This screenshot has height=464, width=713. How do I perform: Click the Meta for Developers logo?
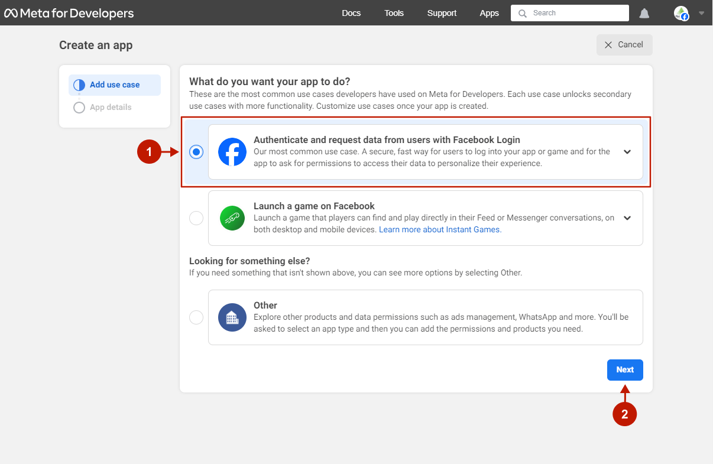69,13
